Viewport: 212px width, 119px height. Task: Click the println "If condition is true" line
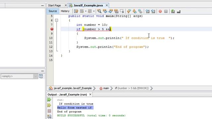129,38
